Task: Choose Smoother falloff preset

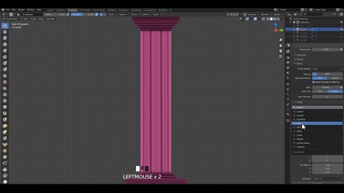Action: pos(317,120)
